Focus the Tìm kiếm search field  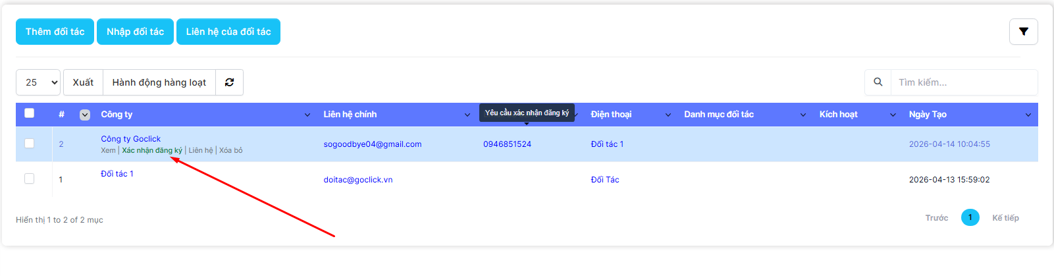pyautogui.click(x=963, y=82)
